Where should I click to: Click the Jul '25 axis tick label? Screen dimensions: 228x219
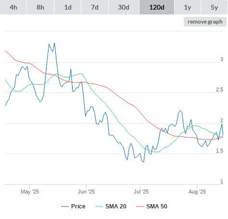tap(141, 192)
